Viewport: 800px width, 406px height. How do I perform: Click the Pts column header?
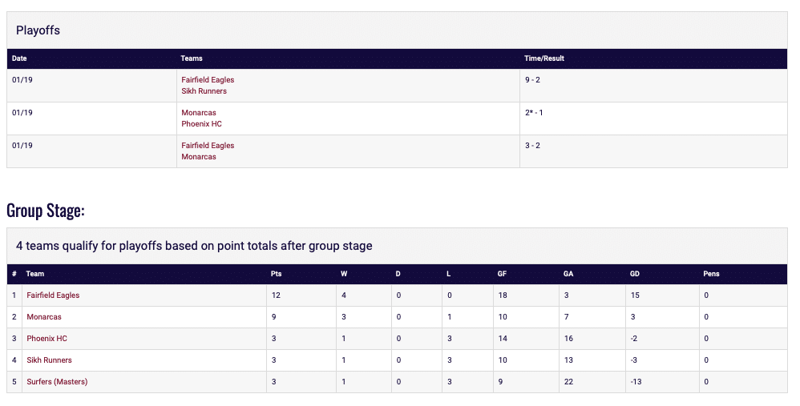tap(276, 274)
